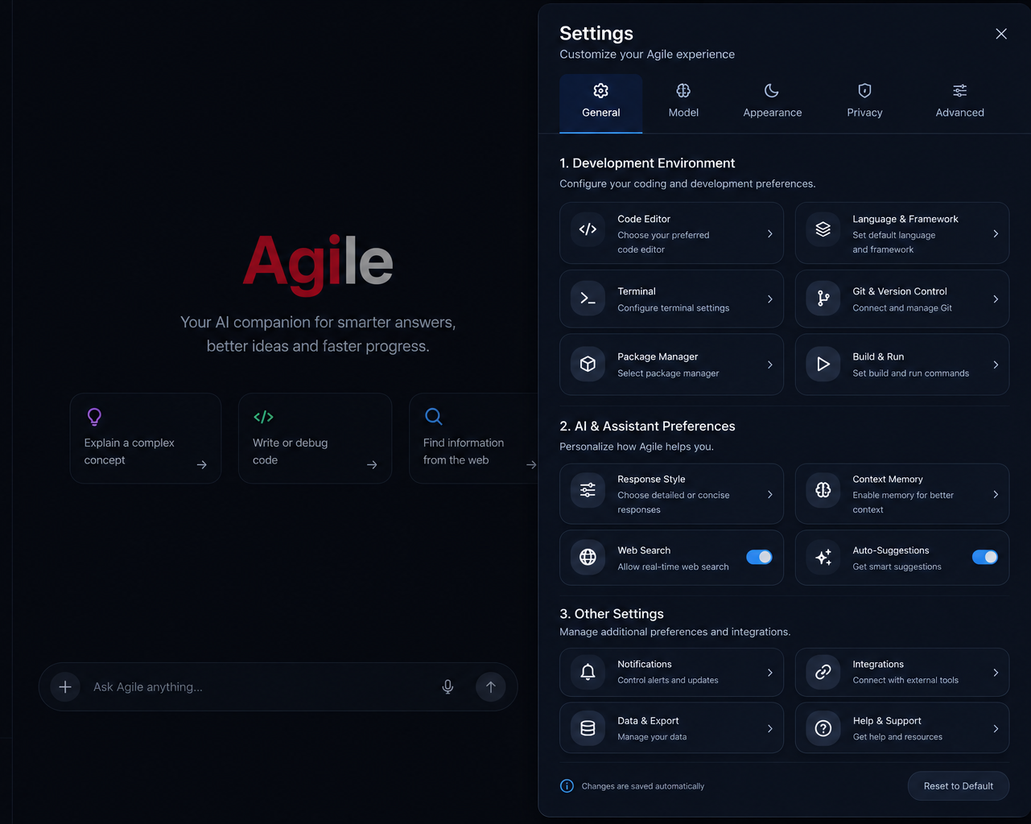
Task: Expand Context Memory chevron
Action: point(996,494)
